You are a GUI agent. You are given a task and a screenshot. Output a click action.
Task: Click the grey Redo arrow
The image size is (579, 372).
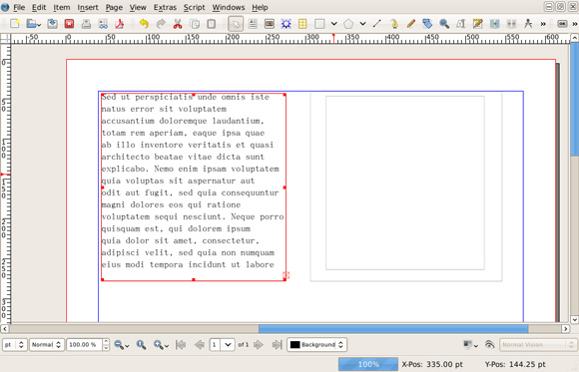[x=161, y=24]
